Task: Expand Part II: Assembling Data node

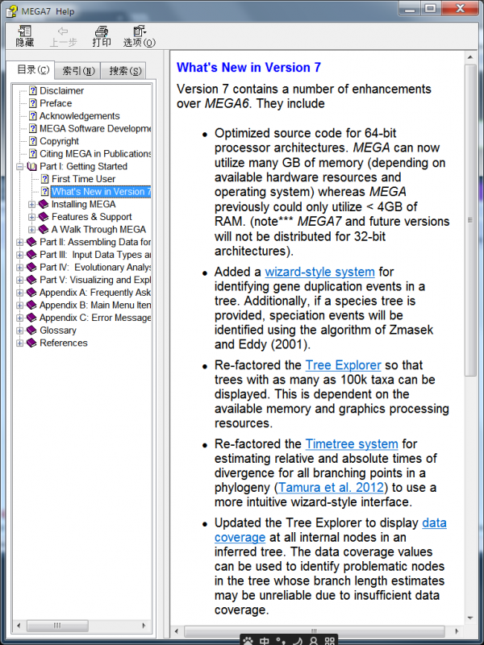Action: pos(19,243)
